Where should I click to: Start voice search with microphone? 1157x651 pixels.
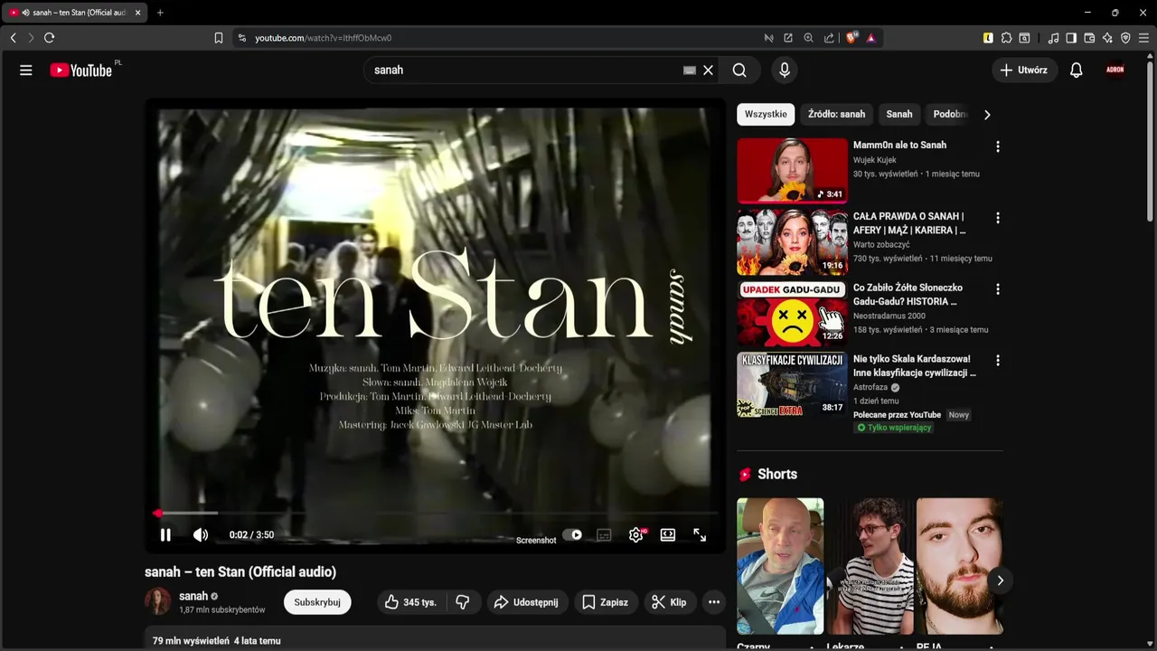click(x=785, y=71)
